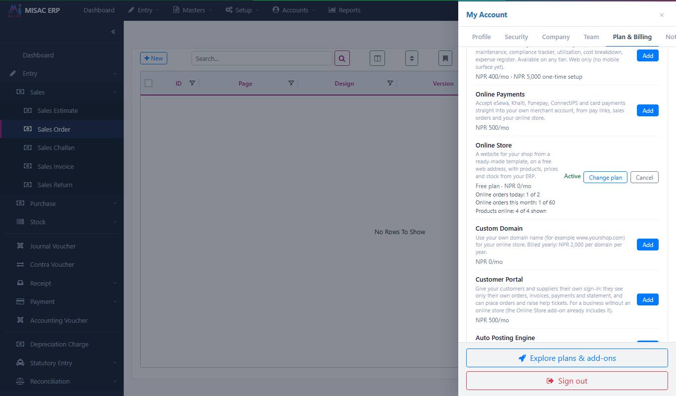This screenshot has width=676, height=396.
Task: Open the Design column filter icon
Action: (x=390, y=83)
